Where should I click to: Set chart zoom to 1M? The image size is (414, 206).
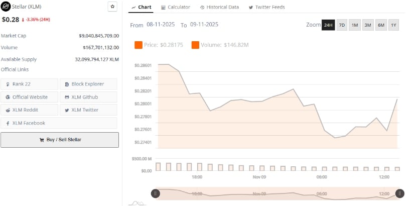pyautogui.click(x=355, y=25)
